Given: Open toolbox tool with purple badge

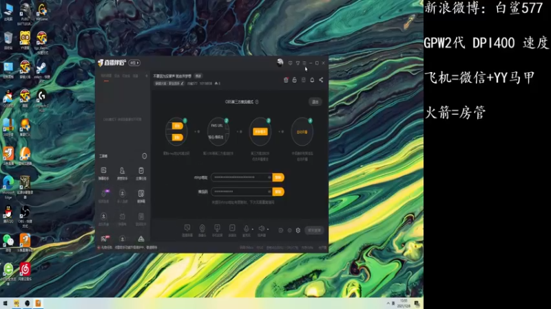Looking at the screenshot, I should coord(104,196).
